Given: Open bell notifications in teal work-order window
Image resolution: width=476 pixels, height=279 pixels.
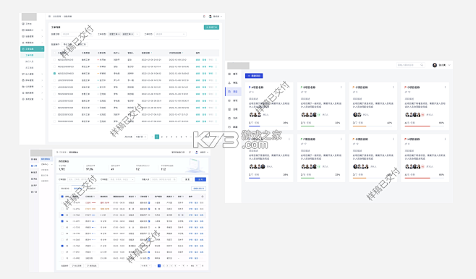Looking at the screenshot, I should (x=204, y=17).
